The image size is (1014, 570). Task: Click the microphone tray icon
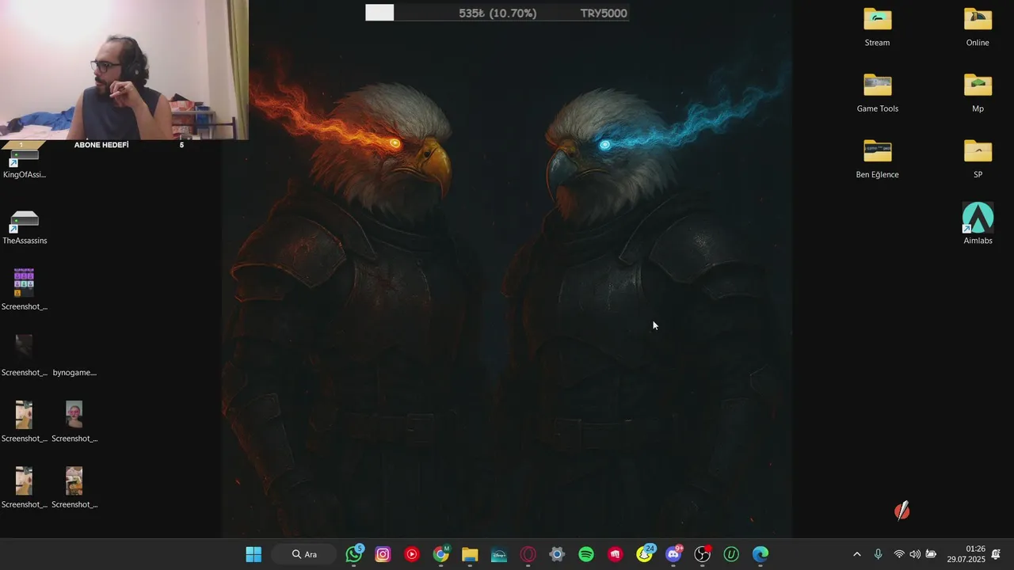coord(878,554)
